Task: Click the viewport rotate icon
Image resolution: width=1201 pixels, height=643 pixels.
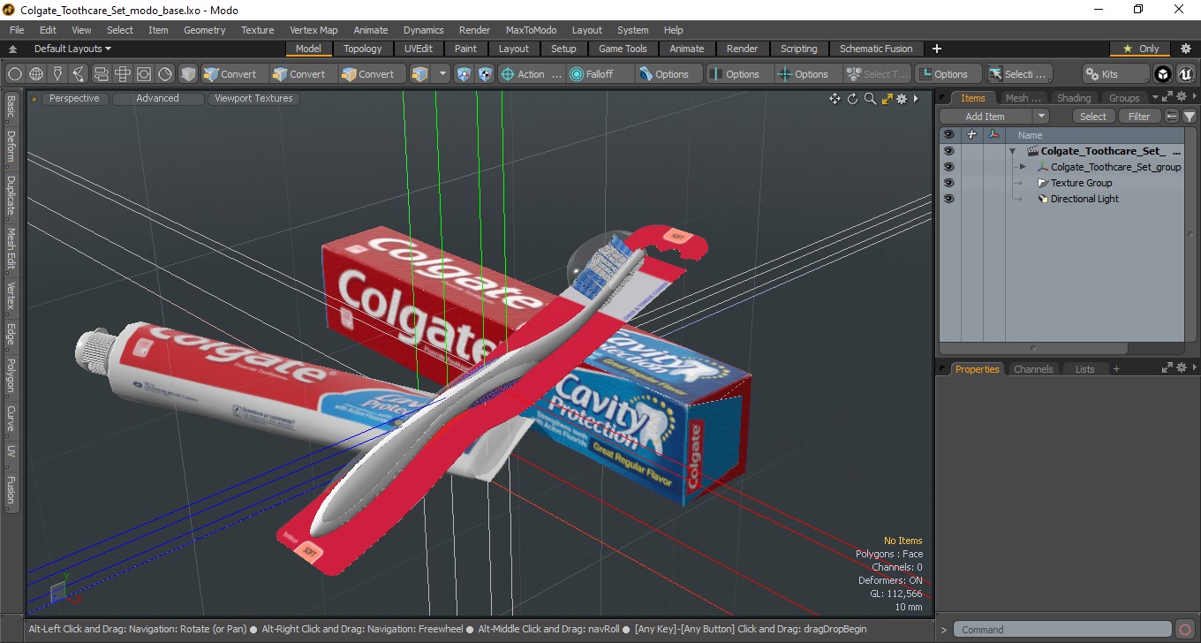Action: tap(853, 99)
